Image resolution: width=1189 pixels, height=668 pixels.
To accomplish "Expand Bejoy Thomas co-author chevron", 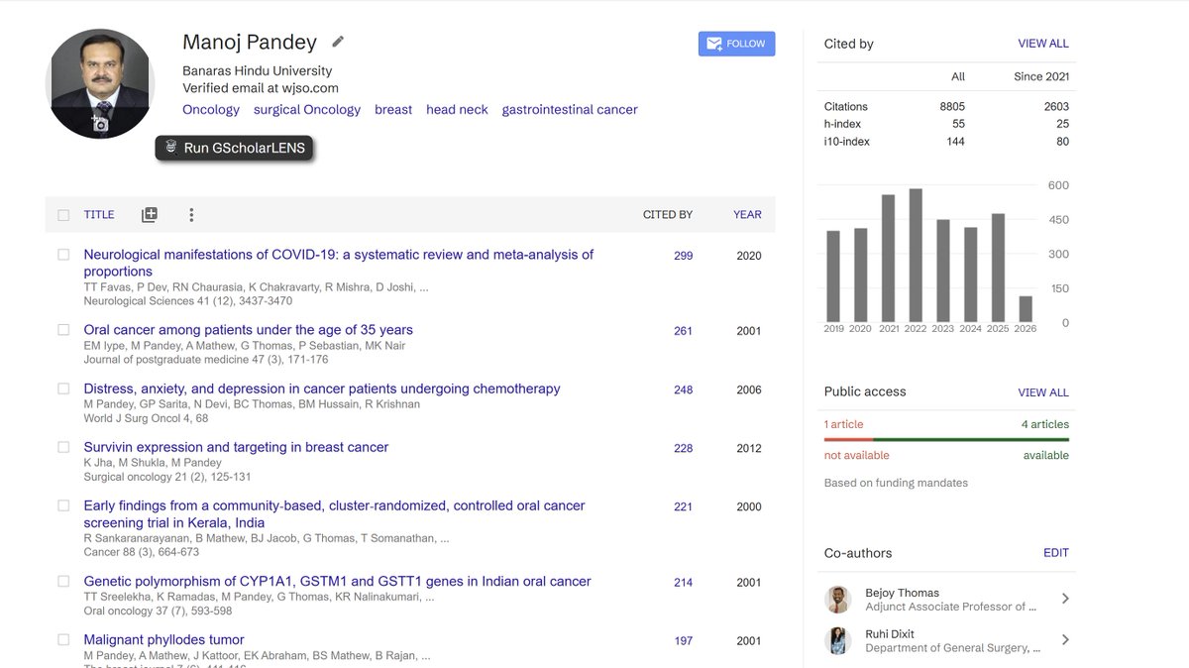I will [1065, 599].
